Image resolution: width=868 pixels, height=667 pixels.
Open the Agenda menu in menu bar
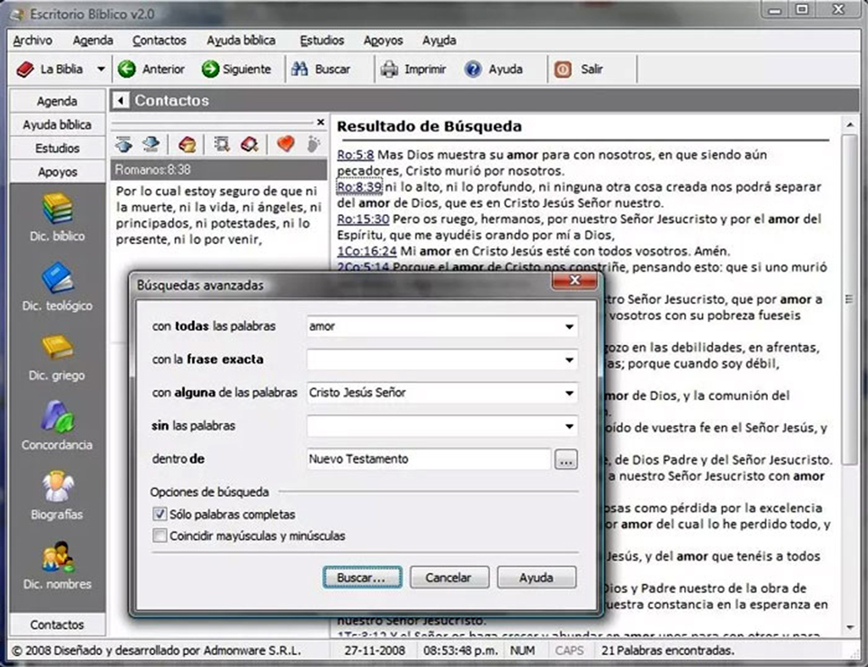93,41
